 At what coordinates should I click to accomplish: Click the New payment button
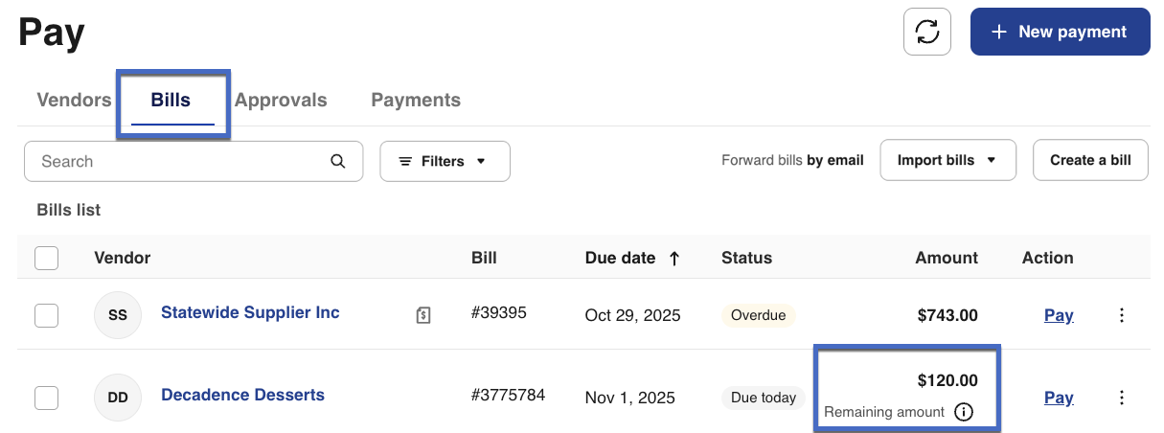1060,32
